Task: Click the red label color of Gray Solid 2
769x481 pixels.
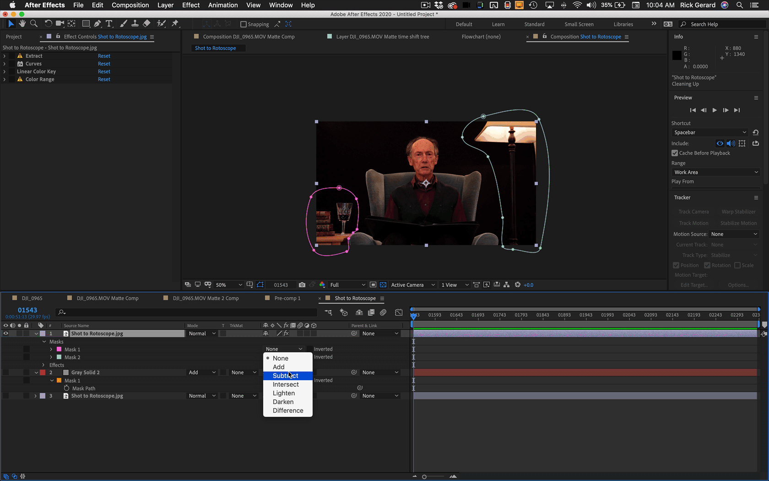Action: click(x=43, y=372)
